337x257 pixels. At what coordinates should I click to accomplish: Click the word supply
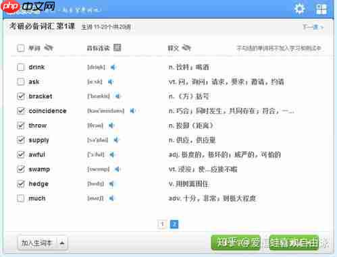[x=38, y=140]
